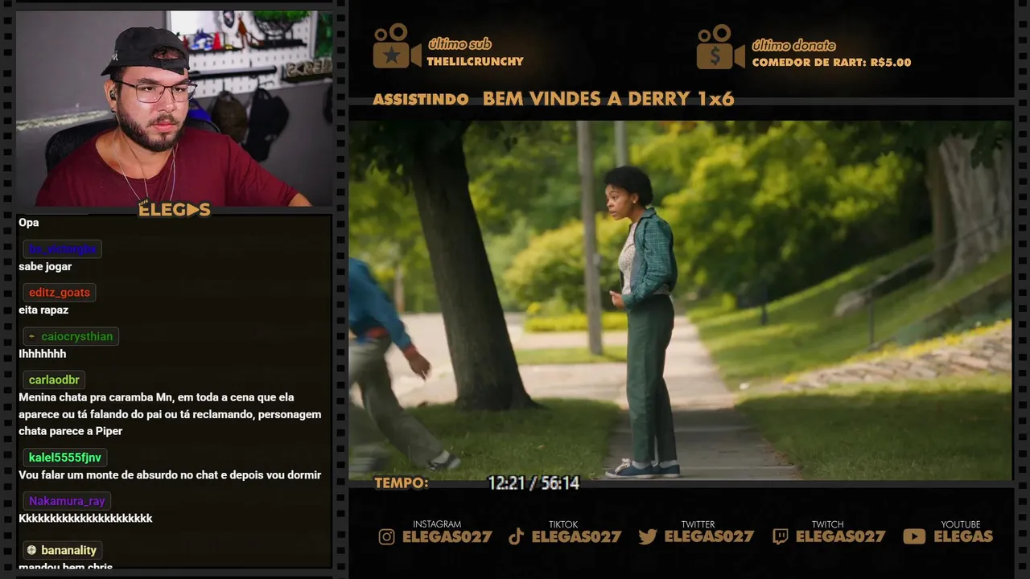This screenshot has width=1030, height=579.
Task: Click the Instagram logo icon
Action: click(387, 536)
